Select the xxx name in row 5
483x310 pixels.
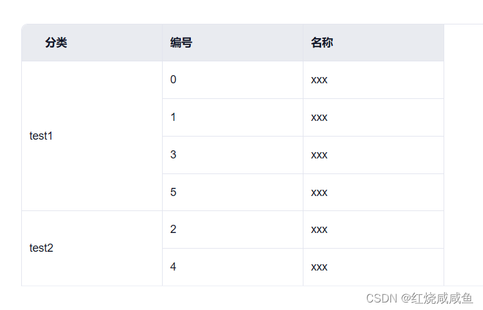coord(319,192)
